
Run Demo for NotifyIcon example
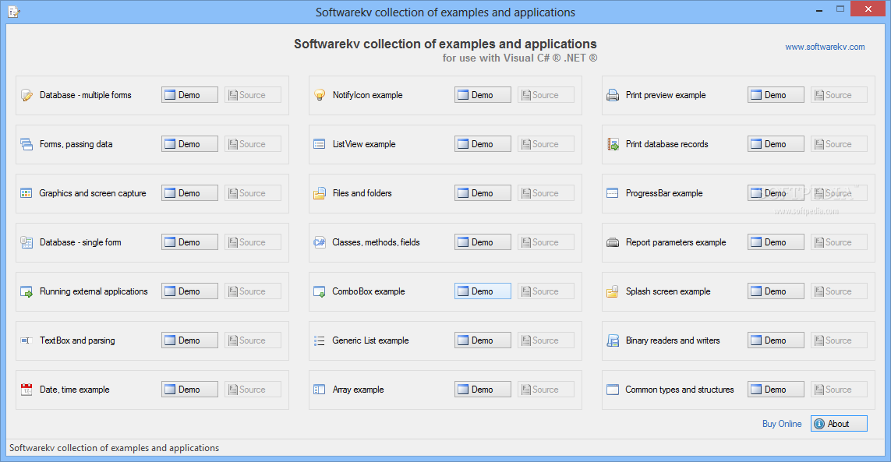pyautogui.click(x=483, y=95)
